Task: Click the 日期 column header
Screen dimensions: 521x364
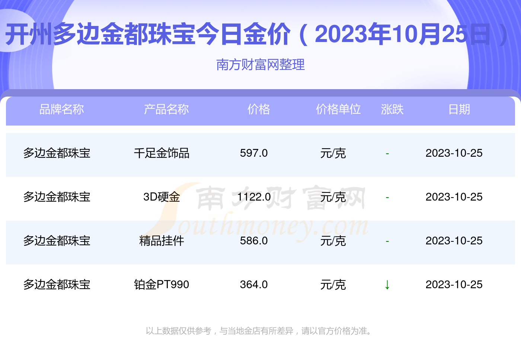Action: pos(459,109)
